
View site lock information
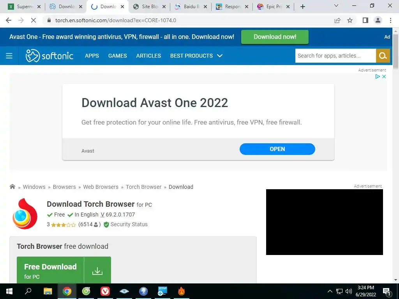pos(49,20)
